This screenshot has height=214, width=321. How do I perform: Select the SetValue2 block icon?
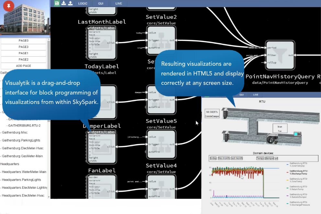point(161,40)
